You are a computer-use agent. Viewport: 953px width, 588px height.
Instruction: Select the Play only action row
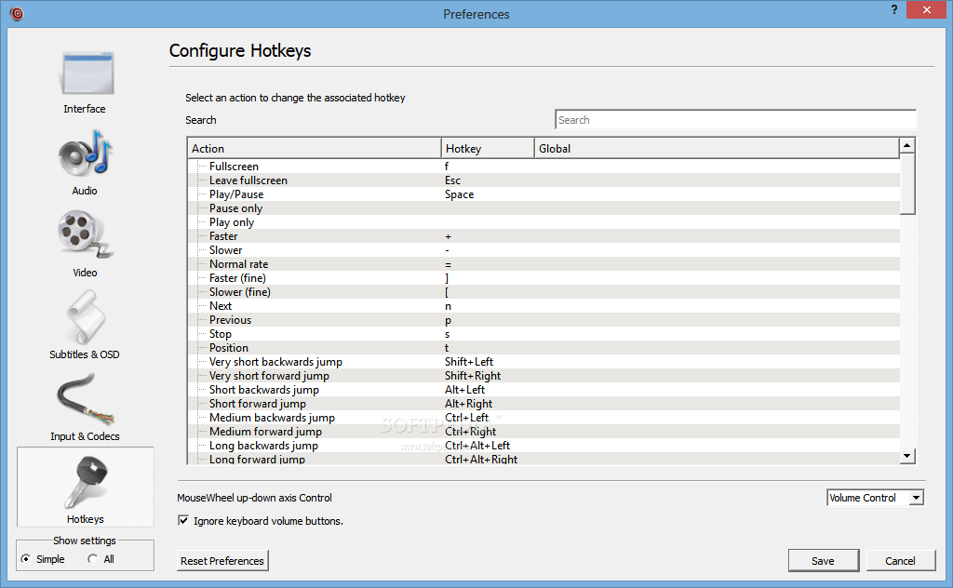click(544, 221)
